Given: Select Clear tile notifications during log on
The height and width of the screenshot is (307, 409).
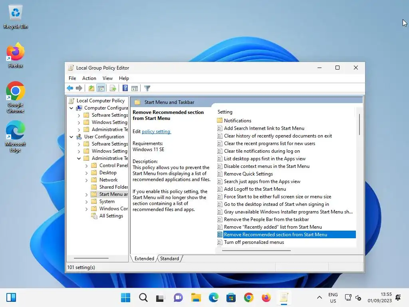Looking at the screenshot, I should click(262, 151).
